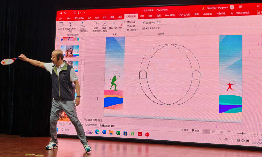The width and height of the screenshot is (262, 157).
Task: Expand Custom Slide Show (自定义幻灯片放映) dropdown
Action: point(83,25)
